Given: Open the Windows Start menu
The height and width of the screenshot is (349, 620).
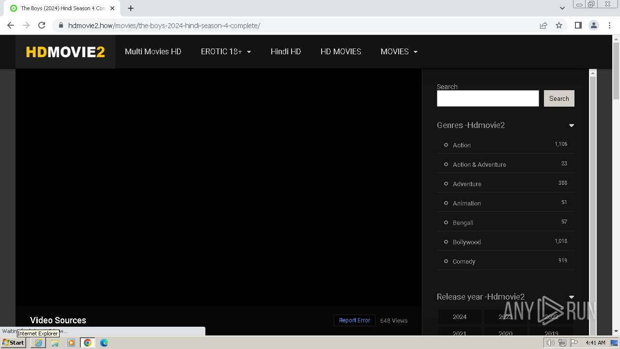Looking at the screenshot, I should click(x=13, y=343).
